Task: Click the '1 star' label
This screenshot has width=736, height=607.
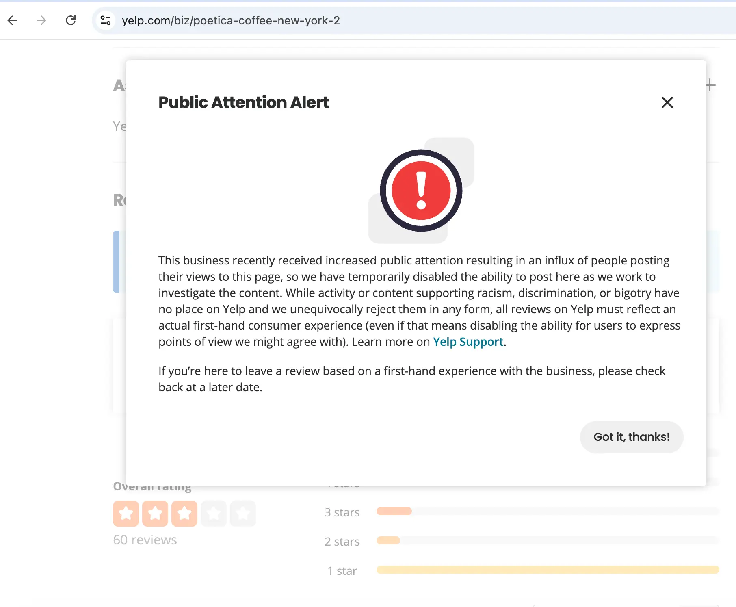Action: pos(342,571)
